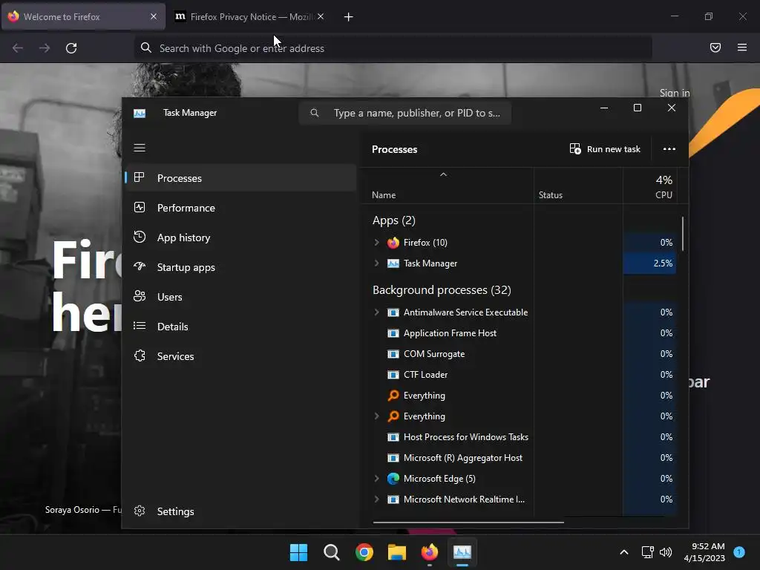
Task: Click the App history clock icon
Action: tap(140, 237)
